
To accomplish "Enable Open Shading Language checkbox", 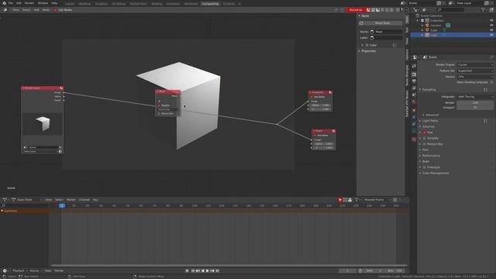I will point(491,82).
